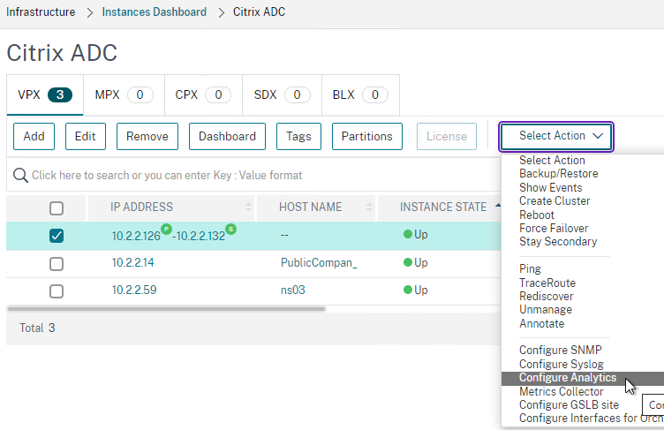Click the Add button
The image size is (664, 430).
point(34,136)
